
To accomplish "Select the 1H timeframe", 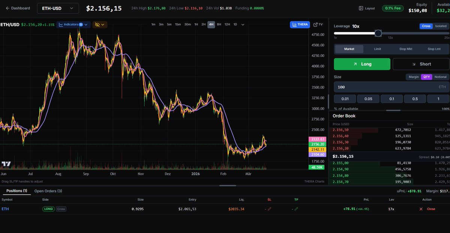I will point(196,25).
